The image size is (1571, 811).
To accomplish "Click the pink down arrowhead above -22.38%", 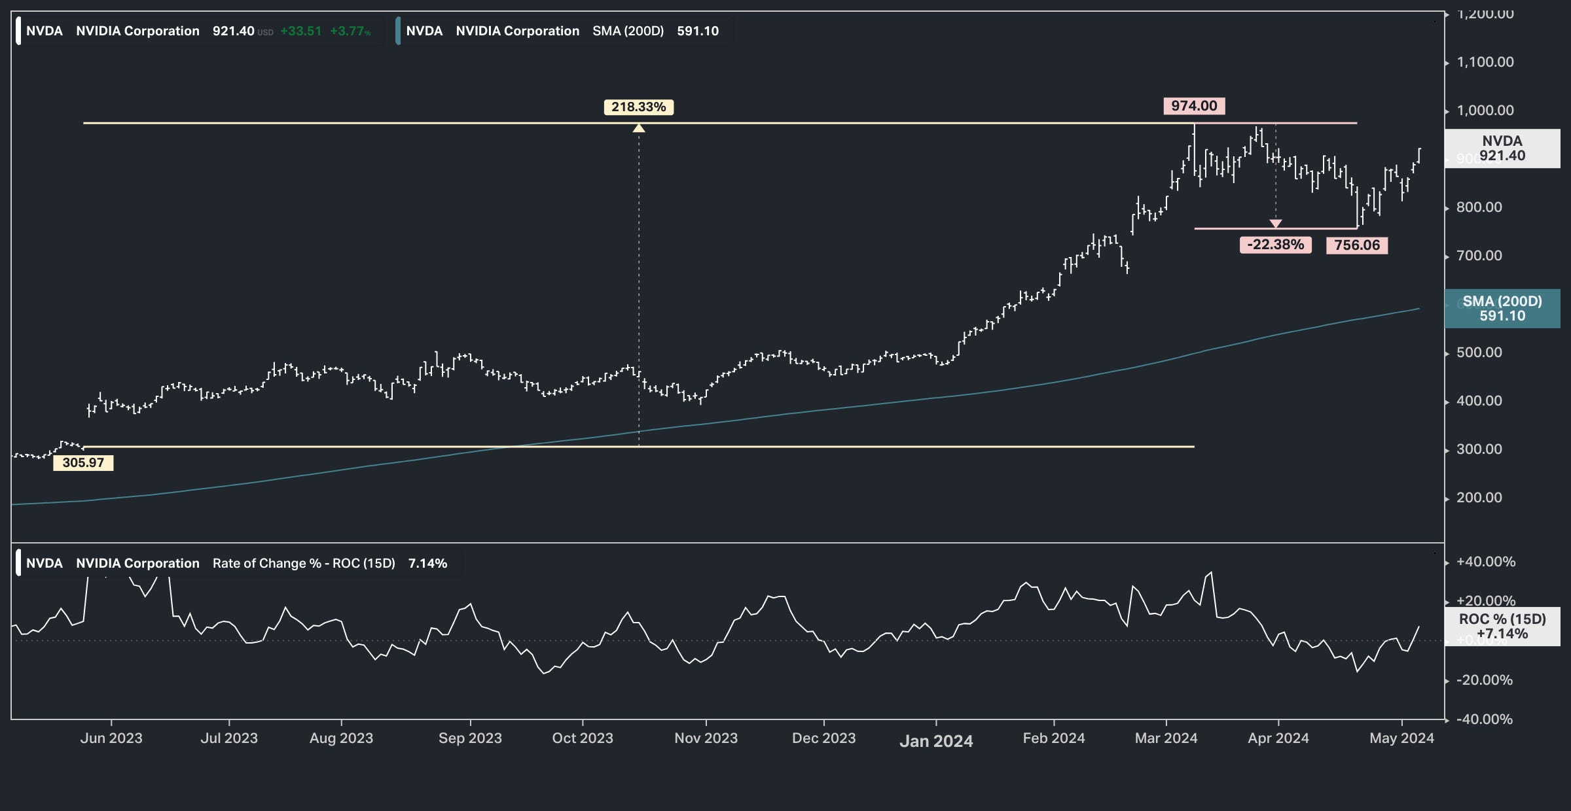I will pos(1276,224).
